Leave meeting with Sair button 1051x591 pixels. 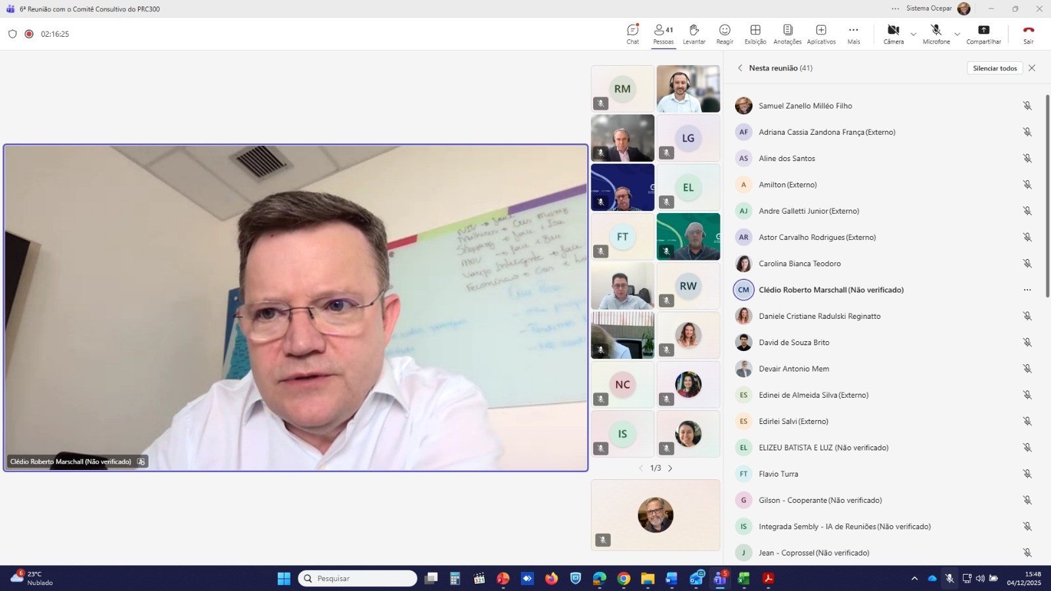click(x=1028, y=34)
